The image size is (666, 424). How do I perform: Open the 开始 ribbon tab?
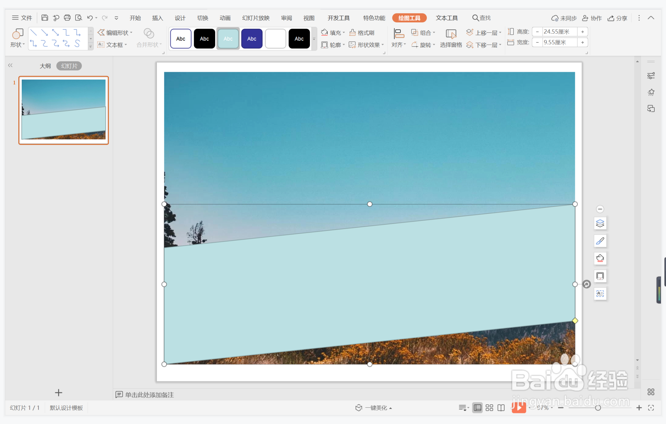[135, 18]
